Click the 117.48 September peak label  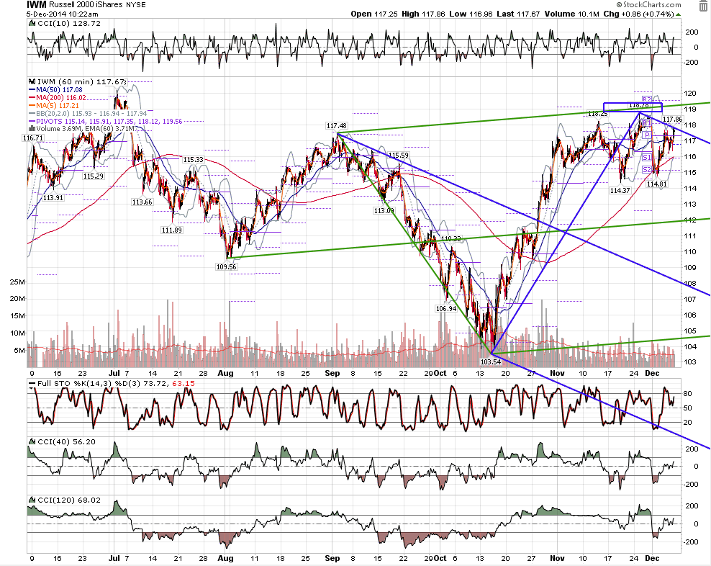[x=337, y=126]
